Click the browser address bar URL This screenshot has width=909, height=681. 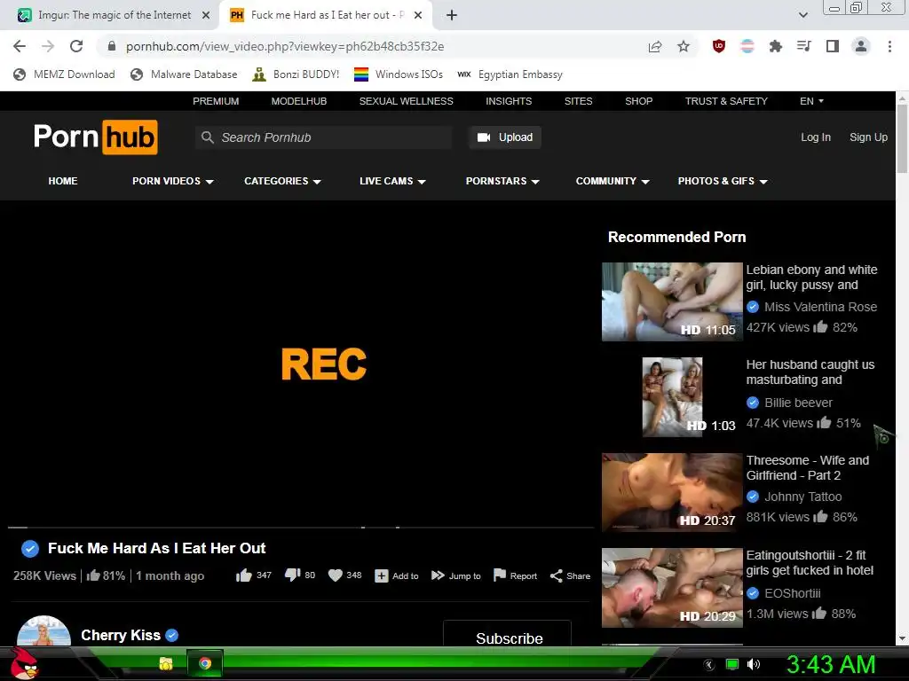point(285,46)
